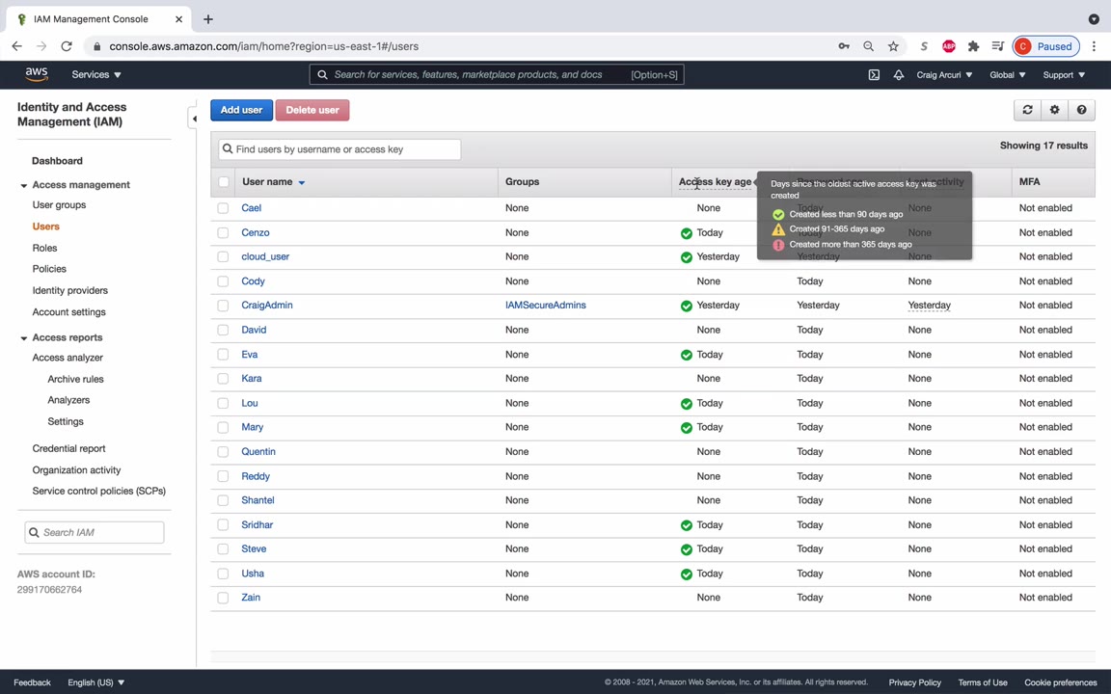Bookmark this page with star icon

pyautogui.click(x=893, y=46)
